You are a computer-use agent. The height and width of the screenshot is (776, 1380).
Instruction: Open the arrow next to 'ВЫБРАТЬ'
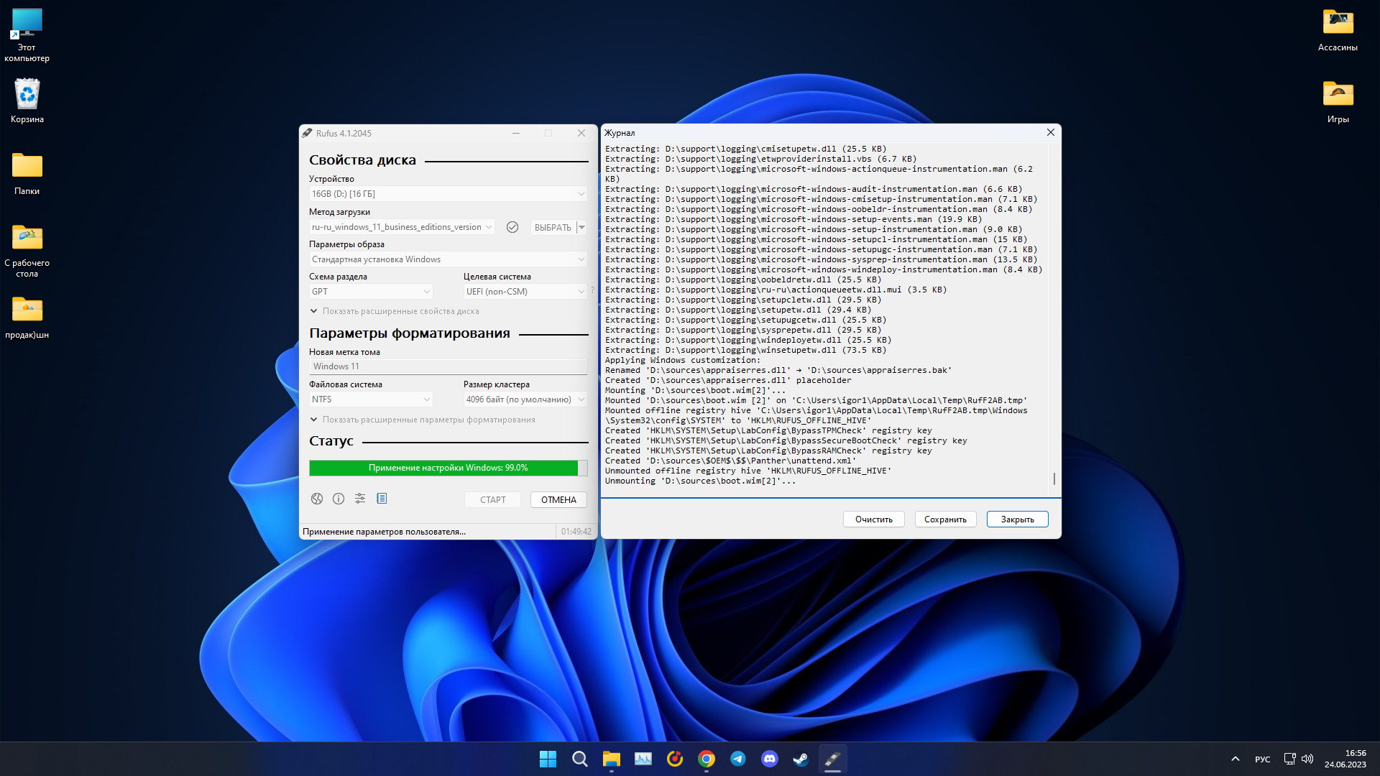[582, 227]
